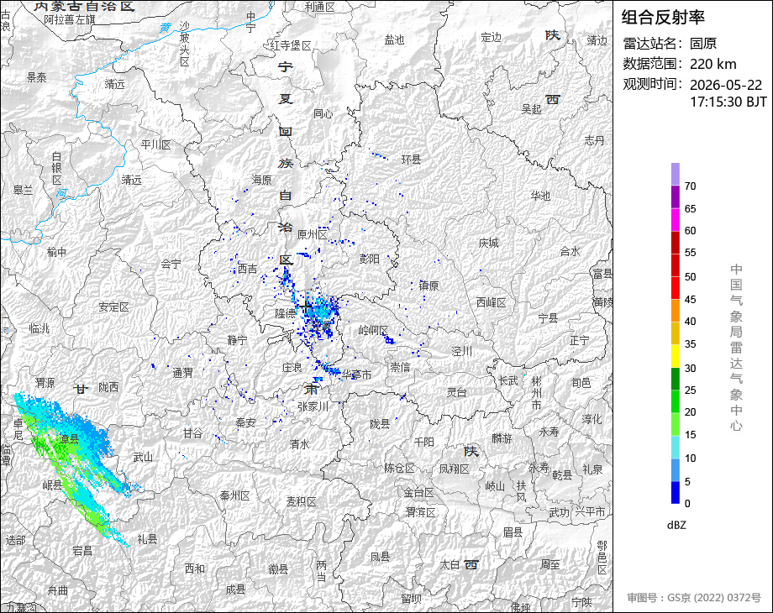Click the 通渭 map label
Viewport: 773px width, 613px height.
[183, 373]
